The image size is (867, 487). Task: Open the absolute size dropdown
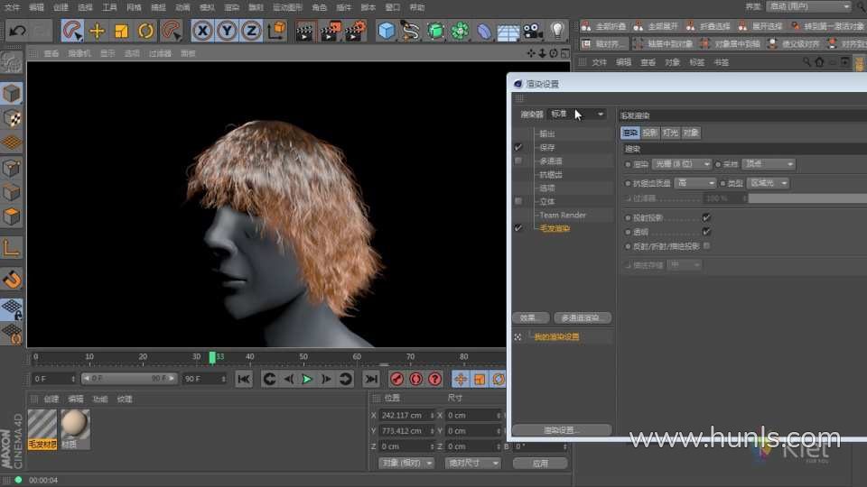point(472,463)
